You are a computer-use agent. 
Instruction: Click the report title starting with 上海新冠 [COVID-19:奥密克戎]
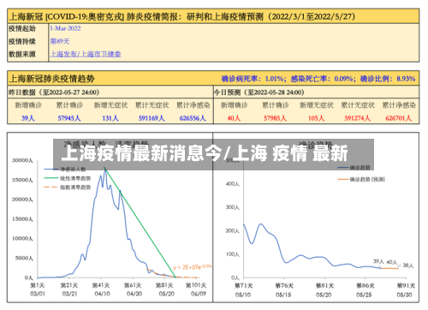click(x=181, y=16)
